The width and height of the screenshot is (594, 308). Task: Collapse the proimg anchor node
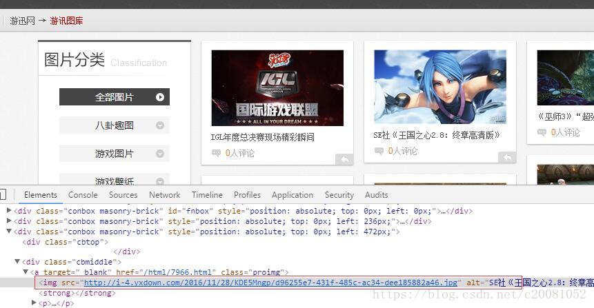tap(26, 271)
